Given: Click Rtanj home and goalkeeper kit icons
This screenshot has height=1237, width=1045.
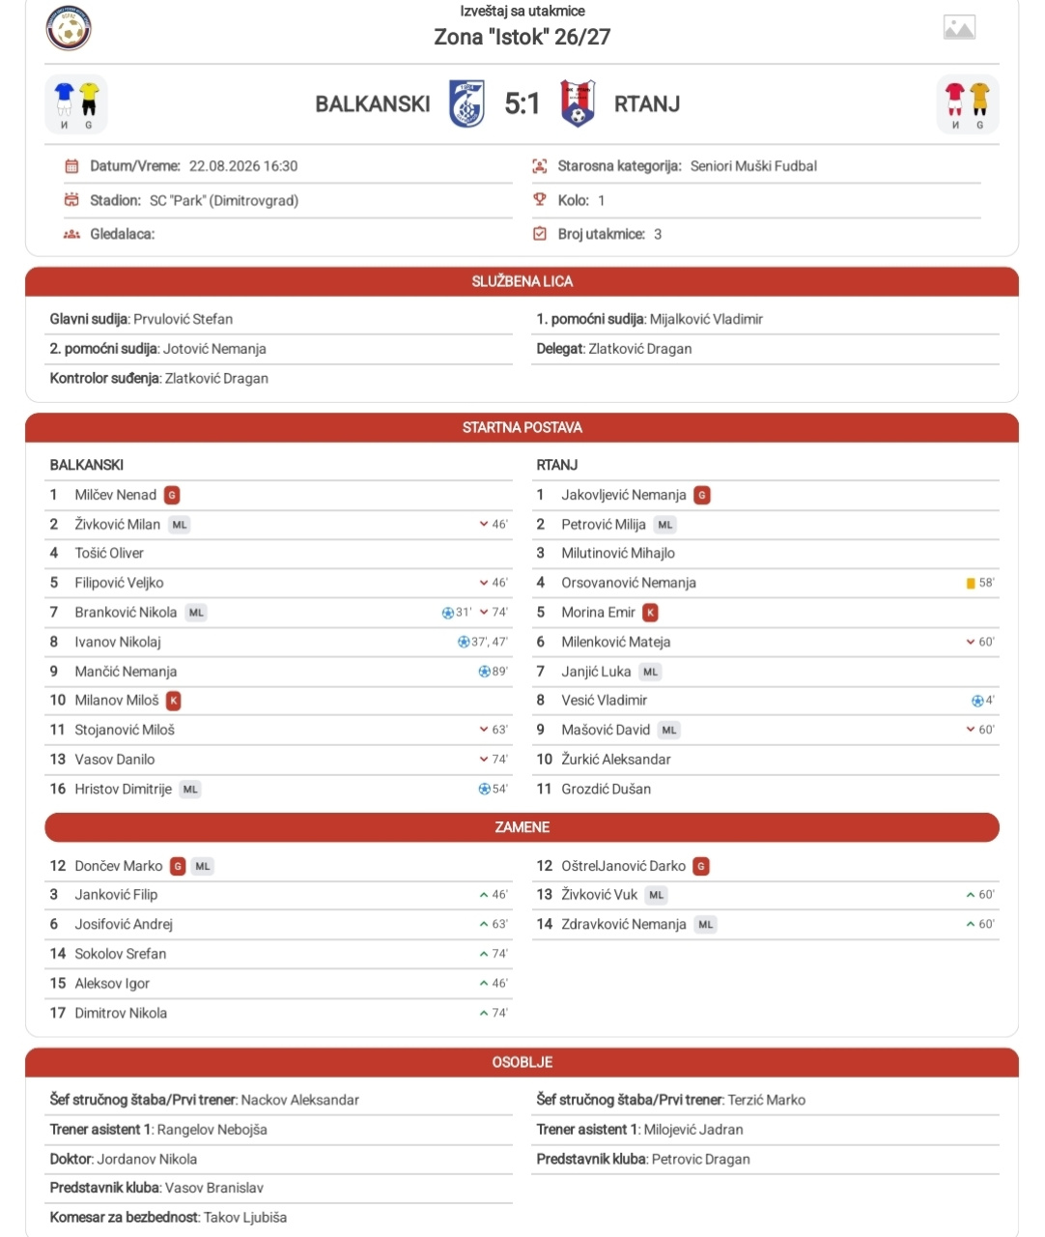Looking at the screenshot, I should point(968,104).
